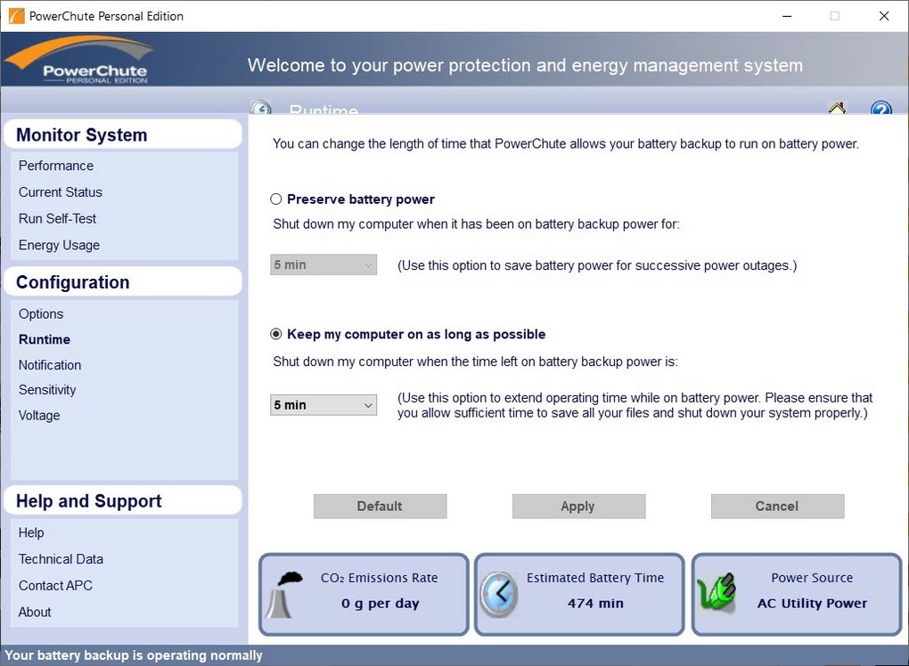Open Contact APC

point(55,586)
